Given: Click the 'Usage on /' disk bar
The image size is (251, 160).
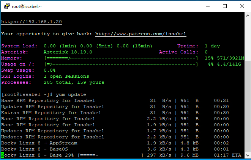Looking at the screenshot, I should (x=121, y=64).
